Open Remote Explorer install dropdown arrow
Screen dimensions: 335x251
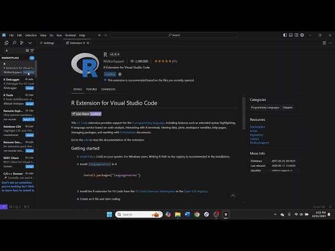[x=33, y=120]
